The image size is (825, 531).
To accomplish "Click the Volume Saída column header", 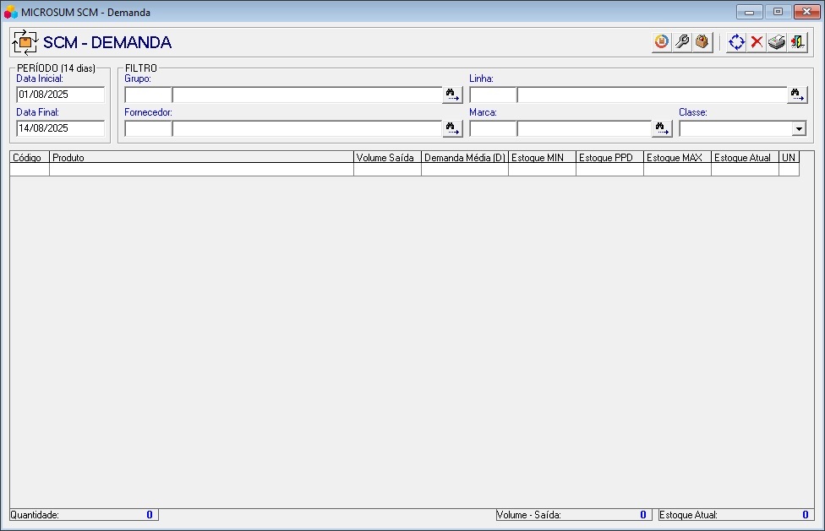I will [387, 158].
